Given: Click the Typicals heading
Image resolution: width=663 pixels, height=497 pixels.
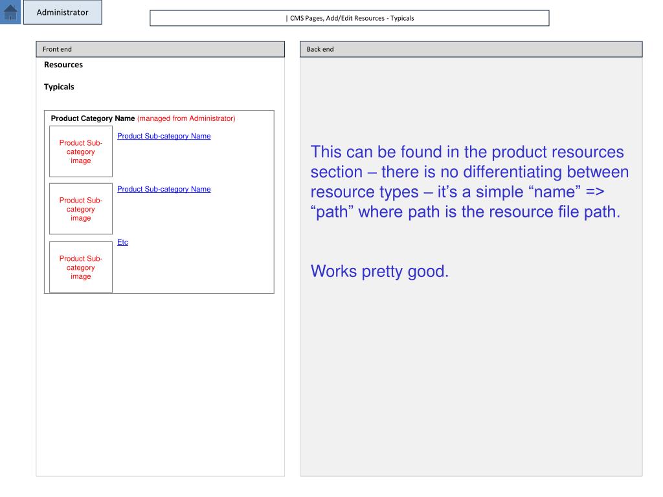Looking at the screenshot, I should (59, 87).
